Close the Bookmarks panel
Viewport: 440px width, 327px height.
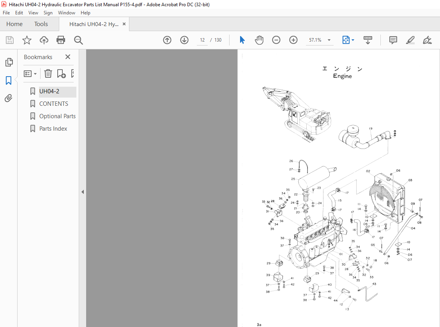point(68,57)
